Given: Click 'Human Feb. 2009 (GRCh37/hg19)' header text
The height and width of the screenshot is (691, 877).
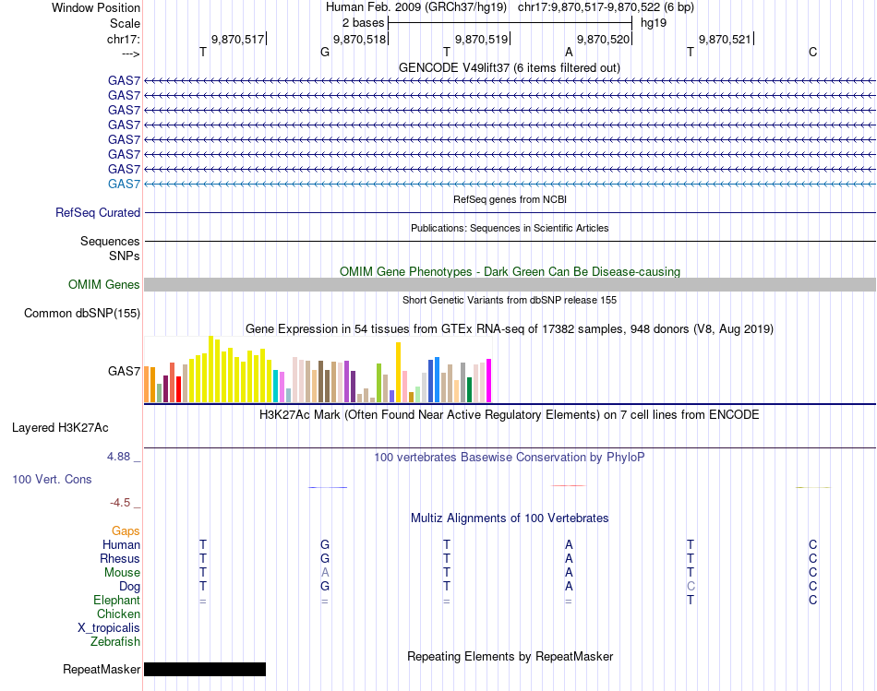Looking at the screenshot, I should pos(416,7).
